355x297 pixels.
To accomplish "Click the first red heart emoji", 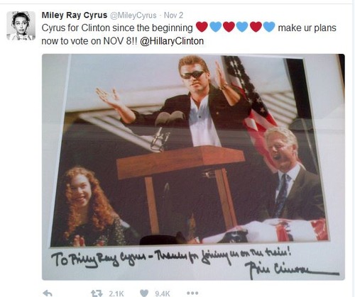I will (x=202, y=27).
